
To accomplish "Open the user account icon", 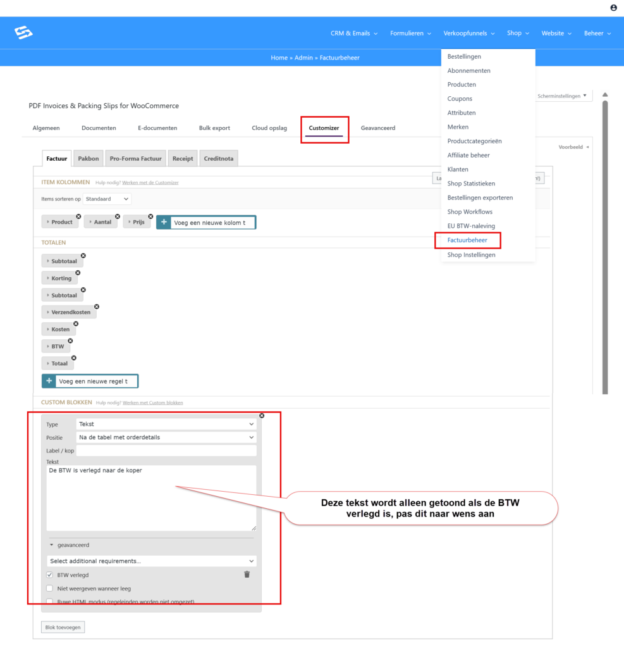I will (x=613, y=8).
